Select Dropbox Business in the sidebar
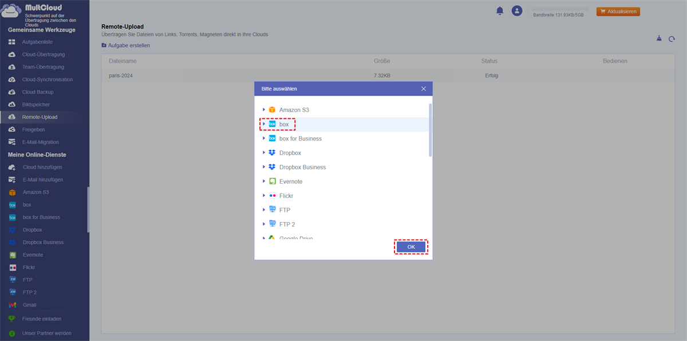The image size is (687, 341). [x=44, y=243]
